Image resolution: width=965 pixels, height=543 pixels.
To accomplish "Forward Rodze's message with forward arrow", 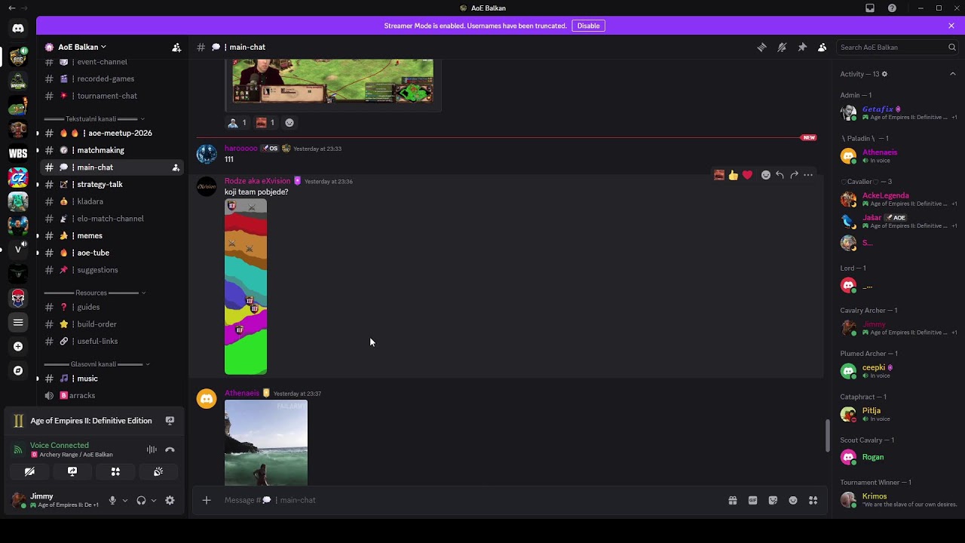I will [794, 175].
